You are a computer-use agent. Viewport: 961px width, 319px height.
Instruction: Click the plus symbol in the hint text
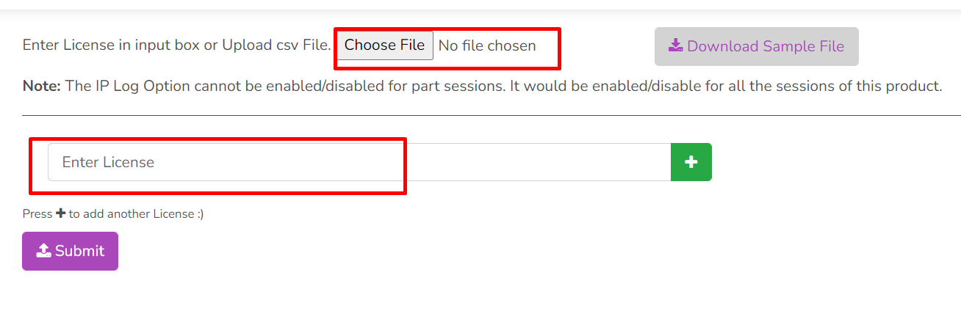point(60,213)
